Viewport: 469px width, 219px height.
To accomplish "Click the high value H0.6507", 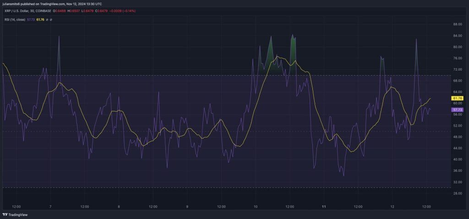I will click(74, 11).
